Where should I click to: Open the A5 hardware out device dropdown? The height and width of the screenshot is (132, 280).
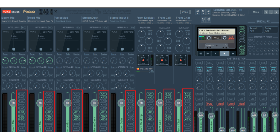click(209, 20)
